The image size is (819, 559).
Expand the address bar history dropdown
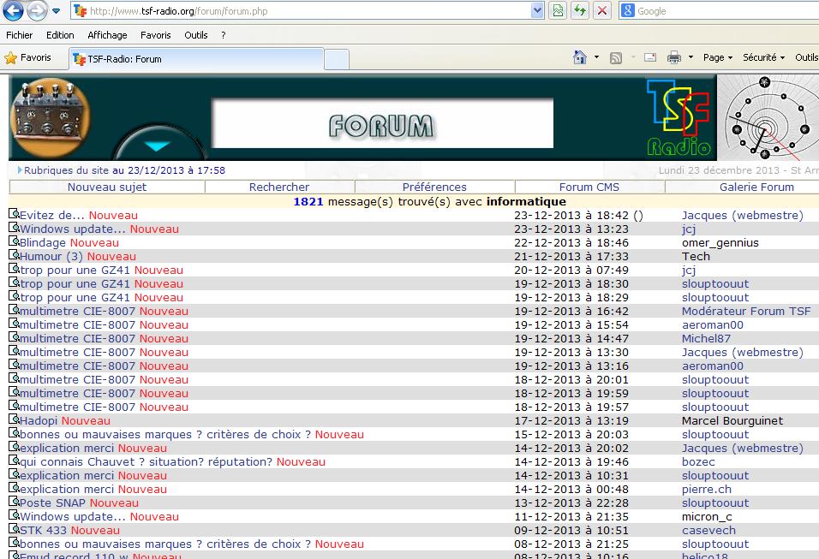[x=538, y=11]
